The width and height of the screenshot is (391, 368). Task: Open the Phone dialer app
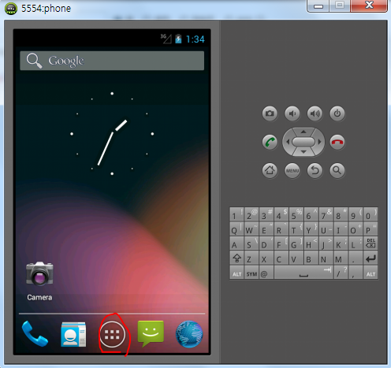click(35, 334)
